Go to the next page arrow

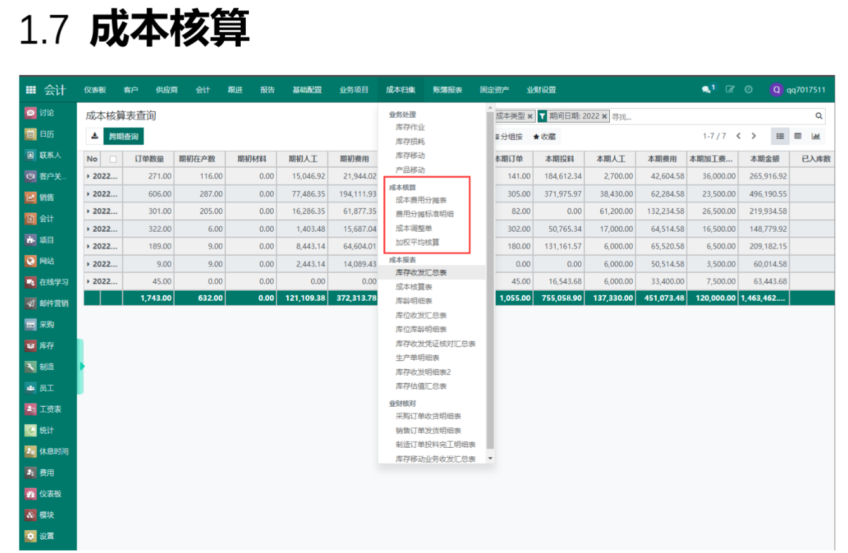[x=754, y=136]
